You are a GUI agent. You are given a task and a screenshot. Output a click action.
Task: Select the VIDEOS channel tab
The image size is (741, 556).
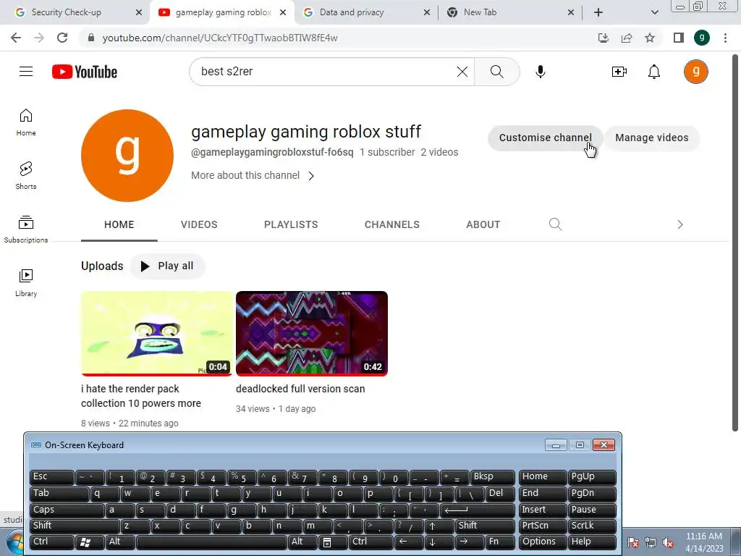pyautogui.click(x=199, y=224)
